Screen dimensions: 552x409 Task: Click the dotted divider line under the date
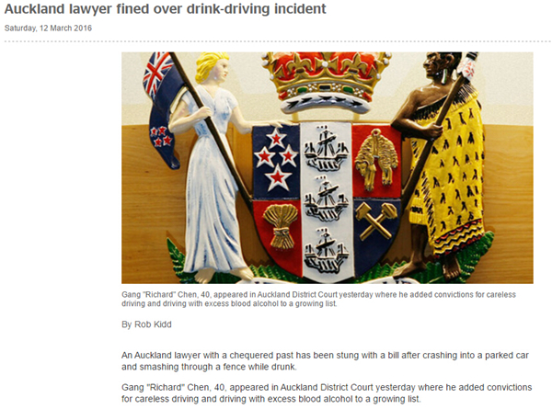[x=276, y=41]
